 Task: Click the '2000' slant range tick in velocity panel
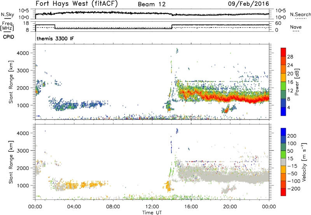(x=23, y=168)
